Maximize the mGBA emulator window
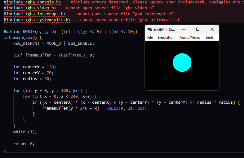The width and height of the screenshot is (244, 158). [x=198, y=29]
